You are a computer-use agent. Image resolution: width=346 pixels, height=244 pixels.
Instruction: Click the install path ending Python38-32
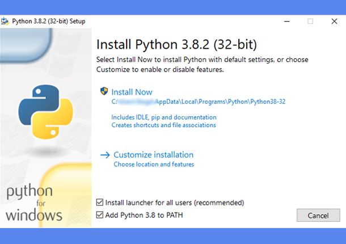pyautogui.click(x=199, y=102)
